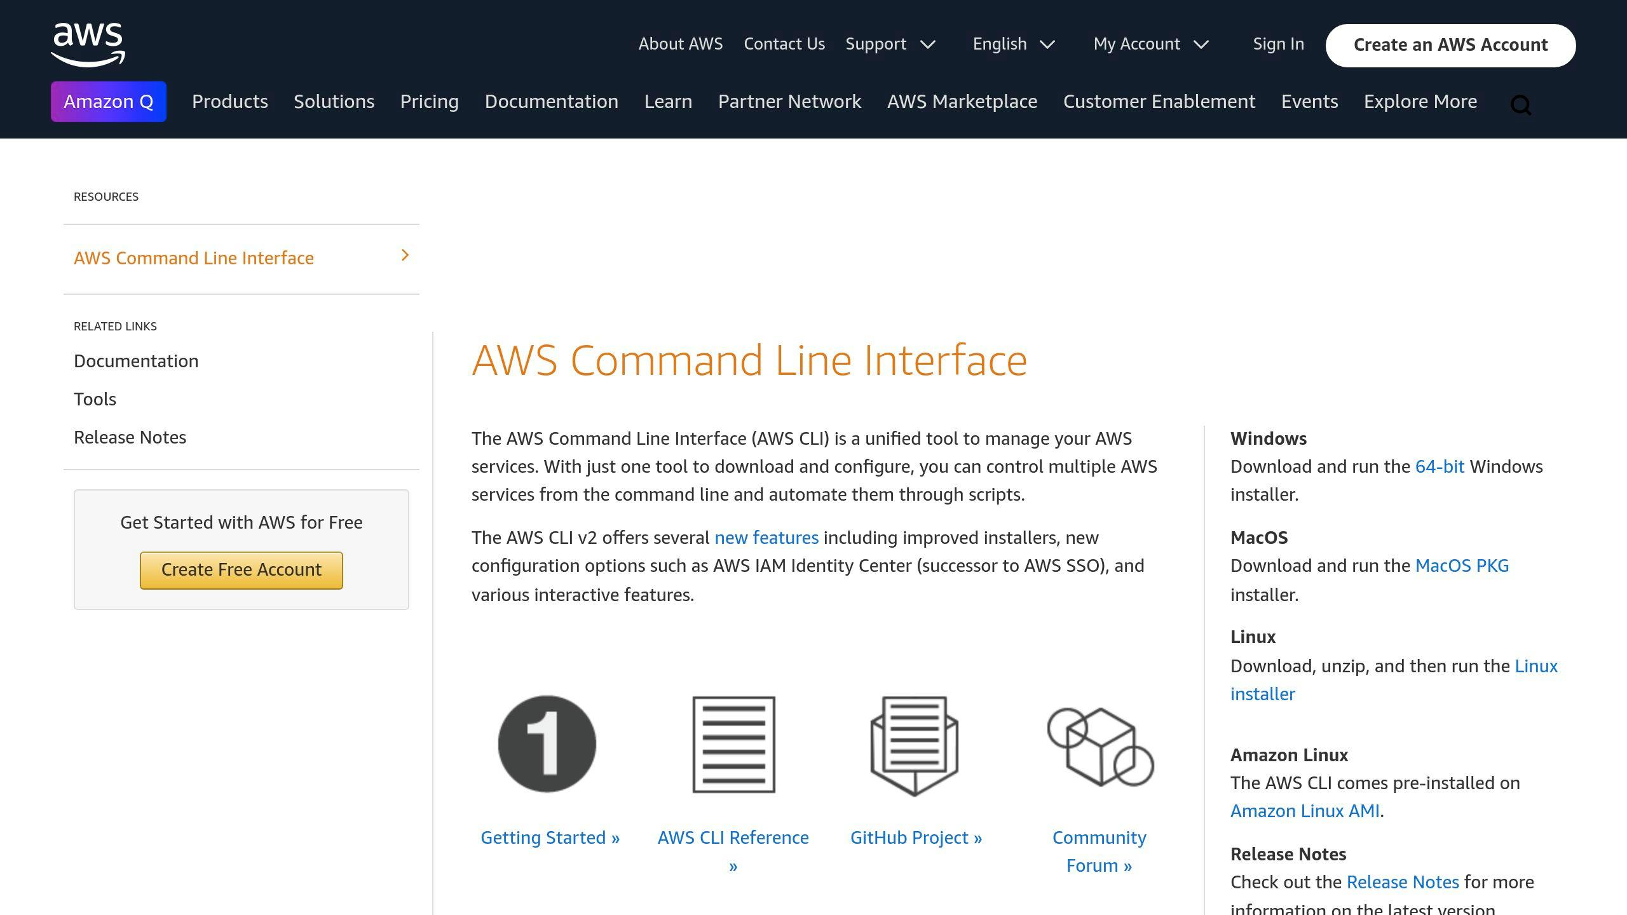Open the Events menu
1627x915 pixels.
1310,102
